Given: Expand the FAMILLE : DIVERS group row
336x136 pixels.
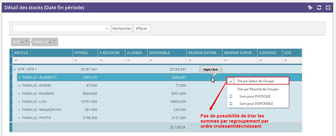Looking at the screenshot, I should pos(19,86).
